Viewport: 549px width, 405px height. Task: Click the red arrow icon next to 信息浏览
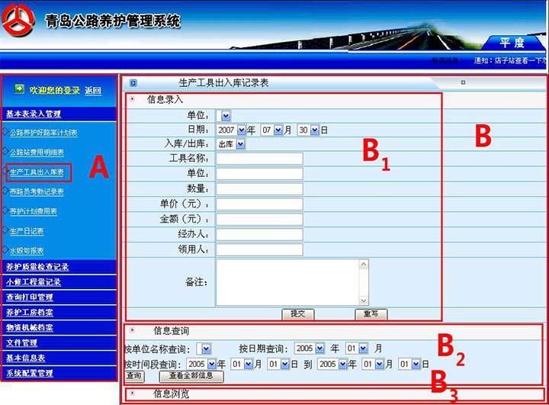pyautogui.click(x=133, y=393)
